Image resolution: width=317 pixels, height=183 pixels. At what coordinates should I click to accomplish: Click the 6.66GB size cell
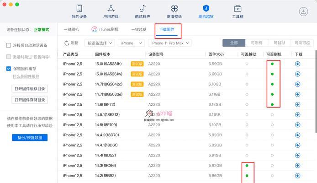[x=215, y=74]
